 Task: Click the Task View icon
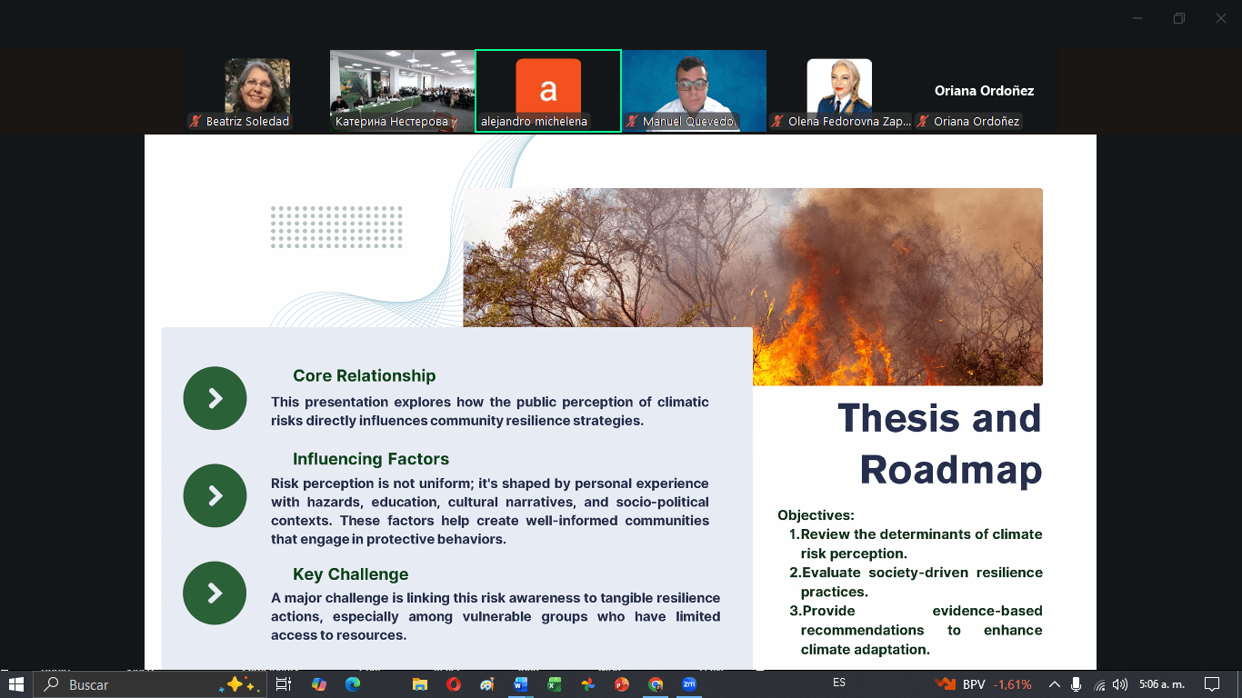point(284,684)
